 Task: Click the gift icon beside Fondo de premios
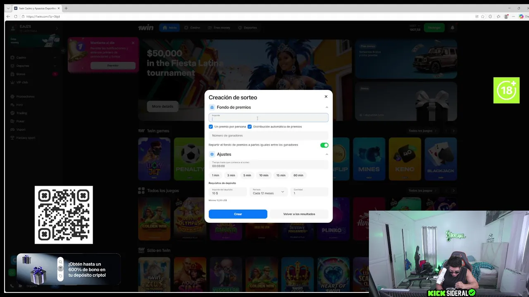pos(212,107)
